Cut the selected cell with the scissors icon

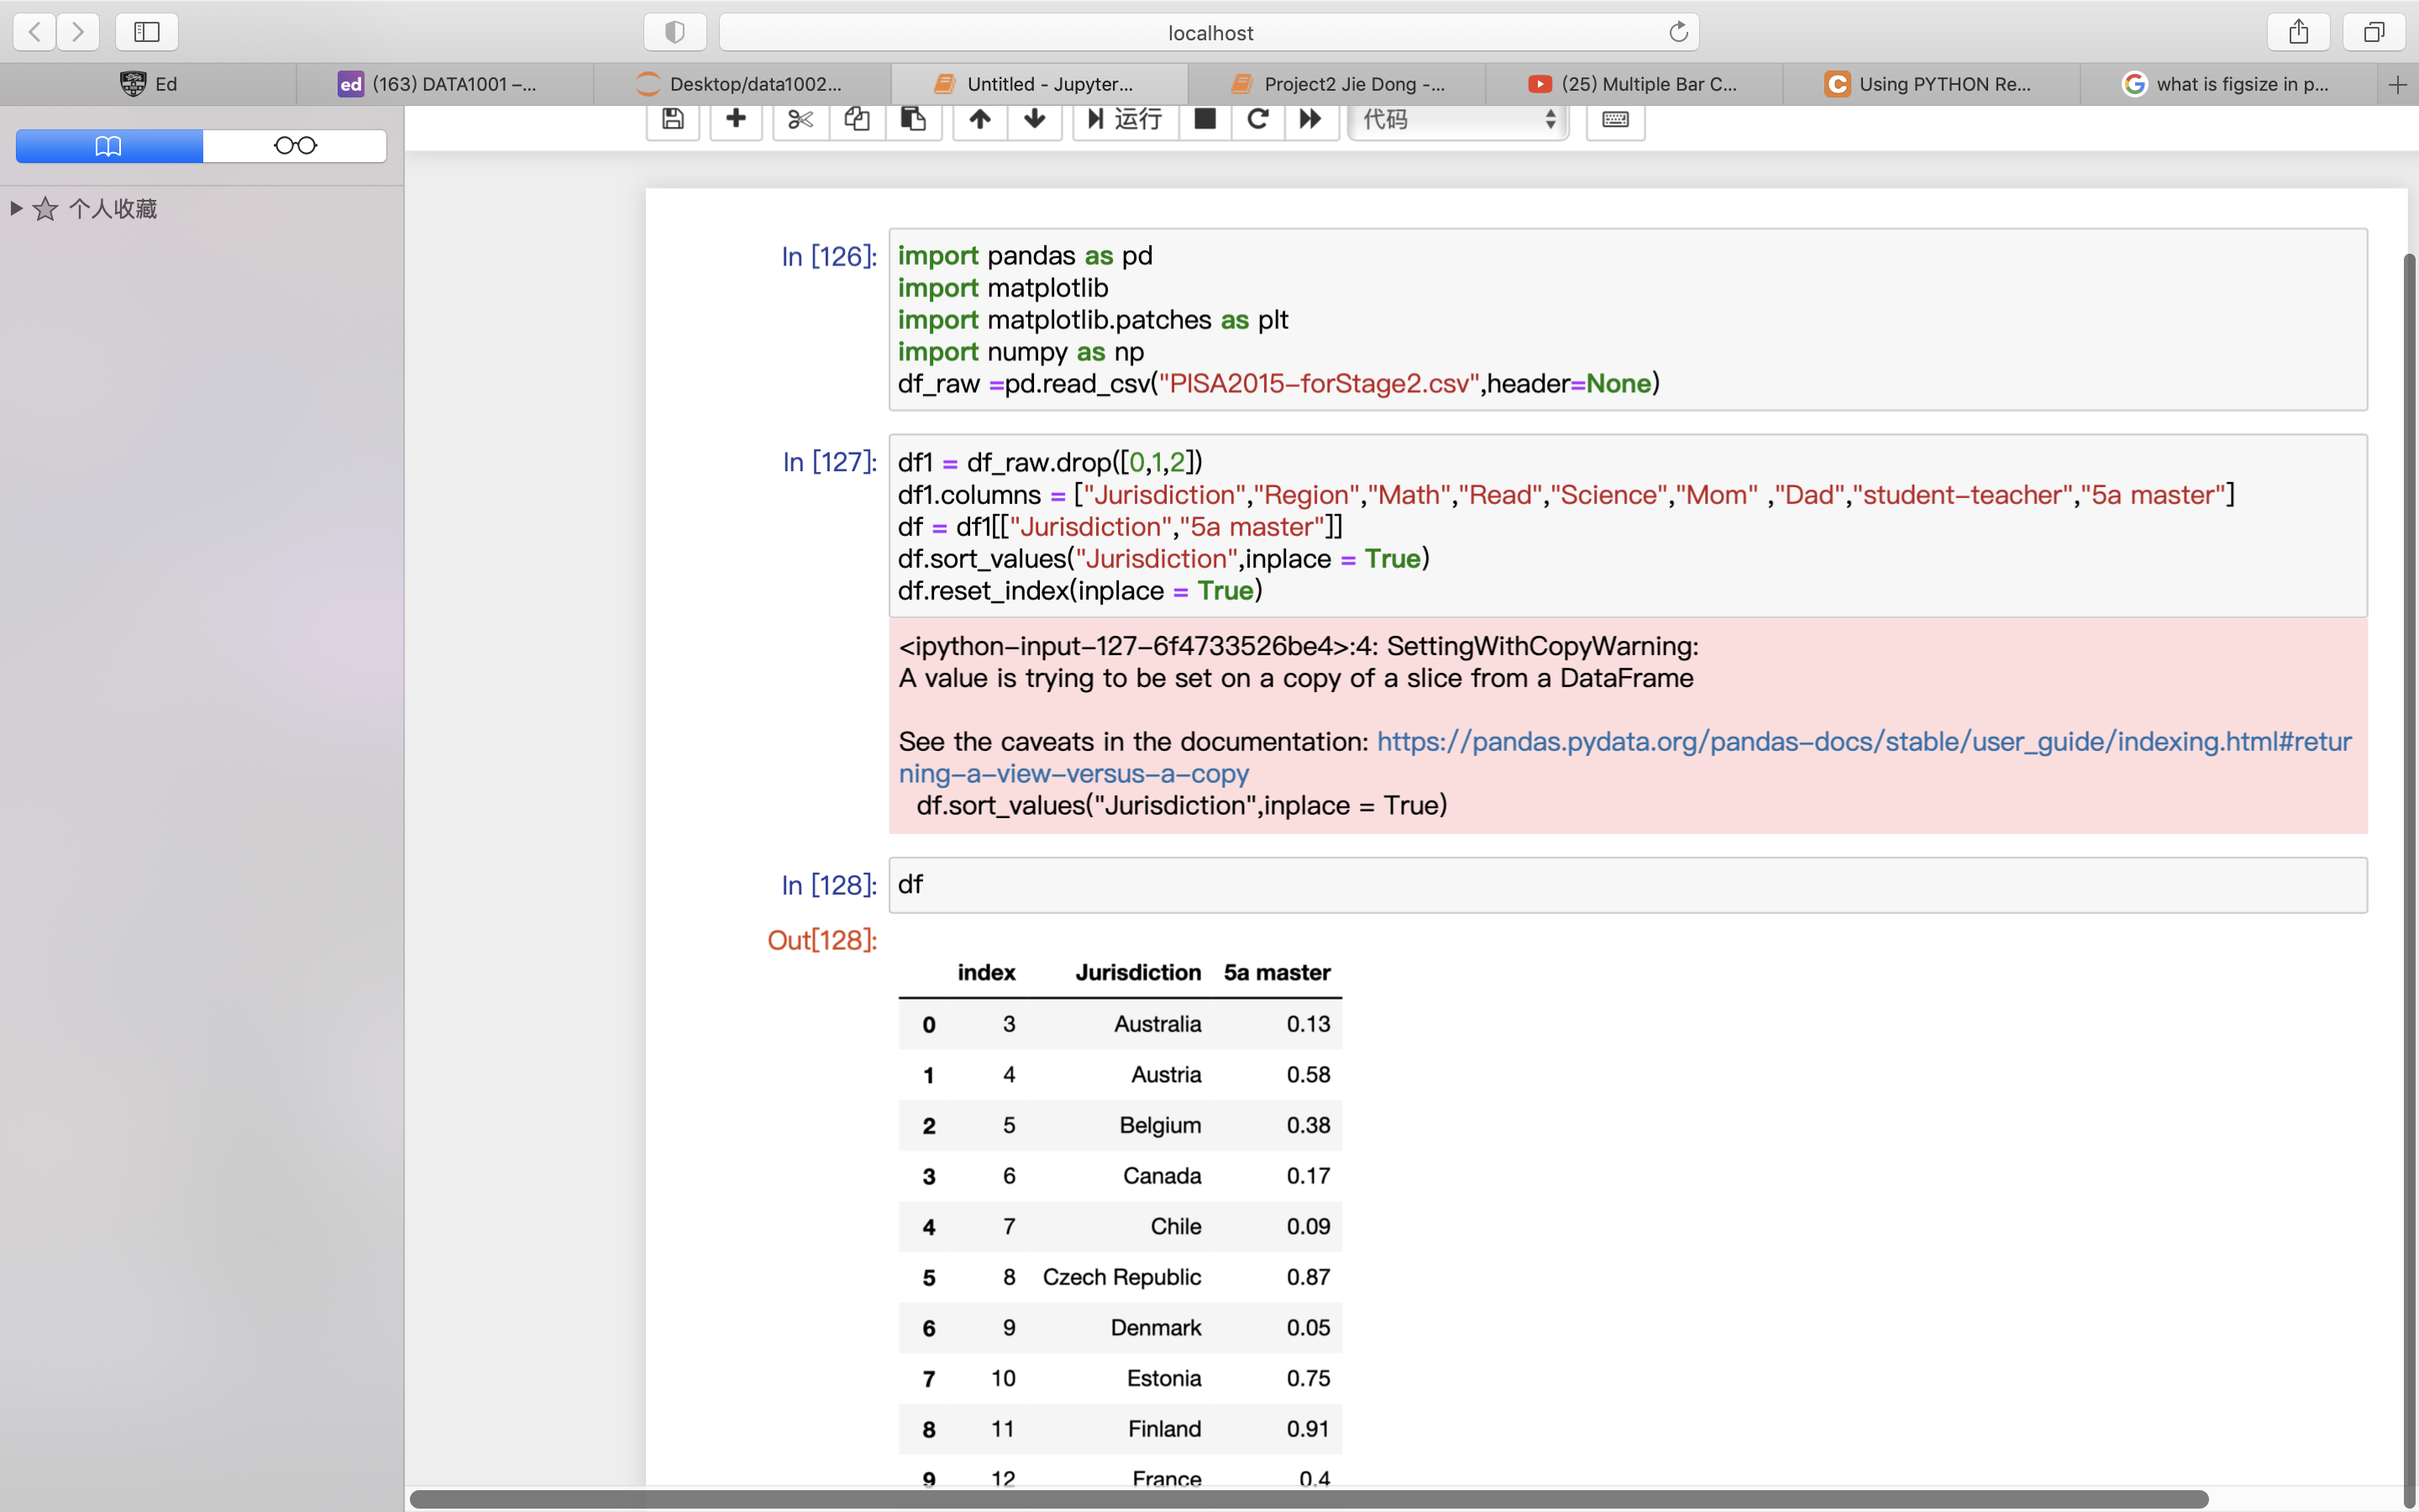800,120
